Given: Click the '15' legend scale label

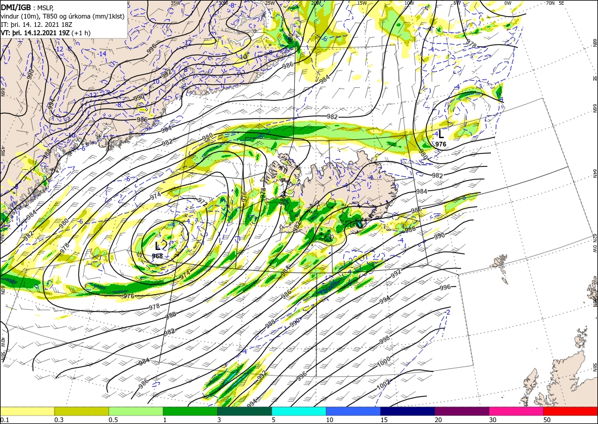Looking at the screenshot, I should [384, 420].
